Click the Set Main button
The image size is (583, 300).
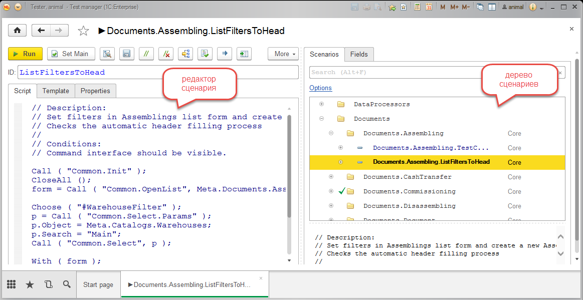[x=71, y=54]
